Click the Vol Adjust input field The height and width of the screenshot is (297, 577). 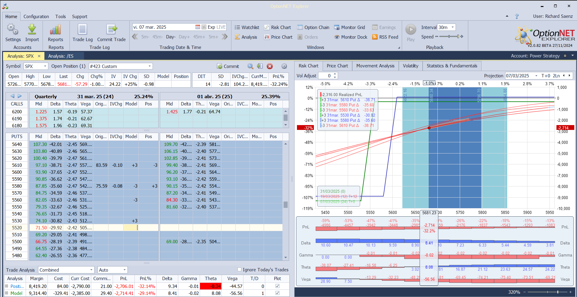click(x=326, y=76)
